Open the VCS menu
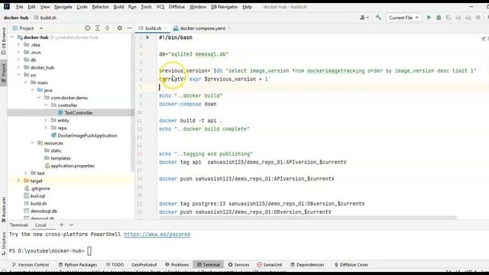The width and height of the screenshot is (489, 275). click(x=160, y=7)
